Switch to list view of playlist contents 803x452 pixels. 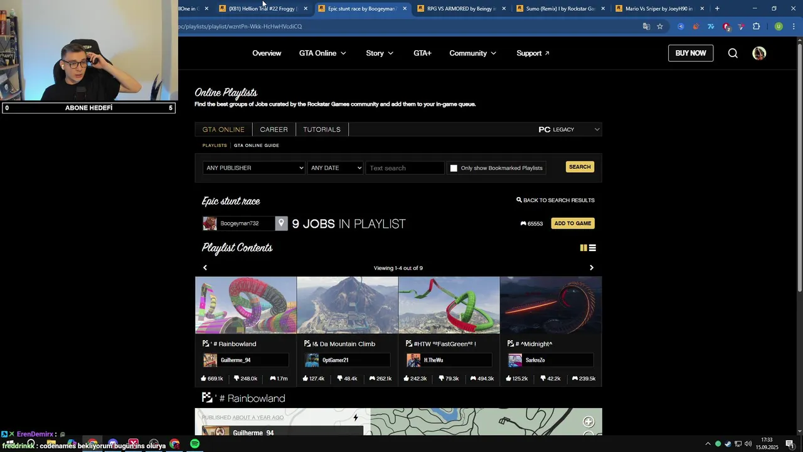coord(592,248)
